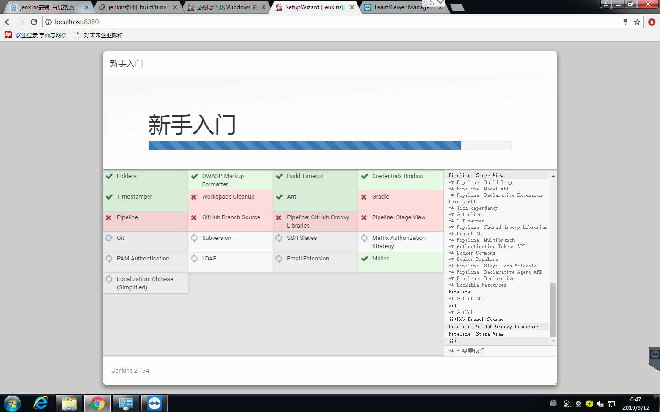Open the 欢迎登录 学而思网校 bookmark

36,35
